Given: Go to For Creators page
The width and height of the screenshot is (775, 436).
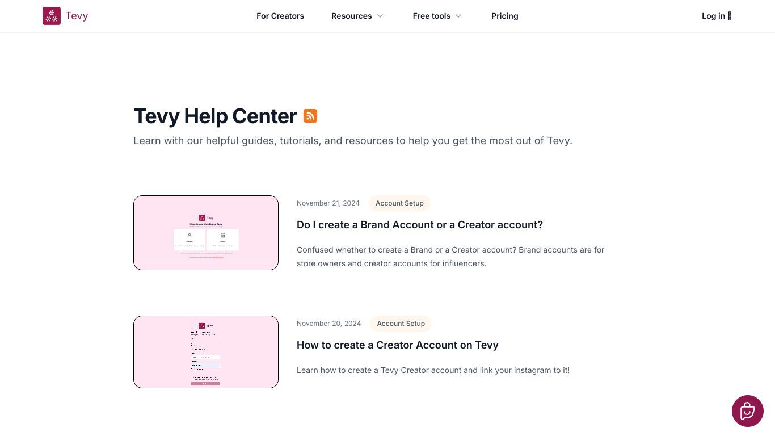Looking at the screenshot, I should tap(280, 16).
